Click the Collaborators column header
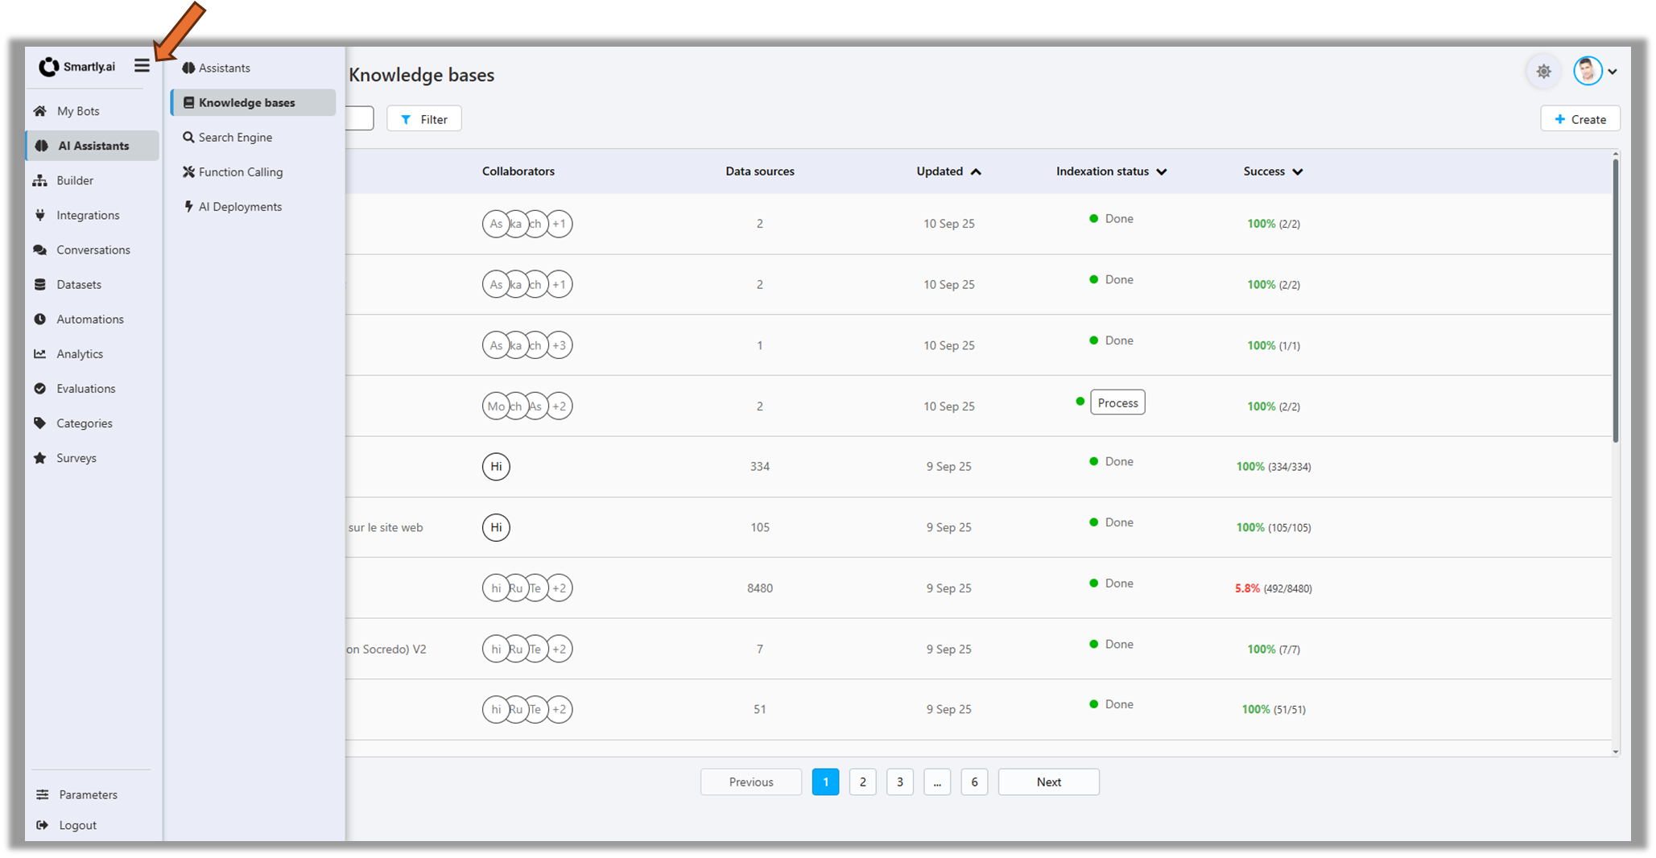This screenshot has width=1656, height=858. (x=518, y=171)
